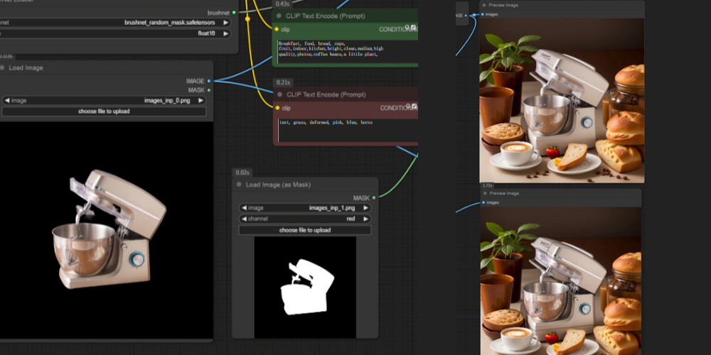Click the float16 value field

point(206,33)
